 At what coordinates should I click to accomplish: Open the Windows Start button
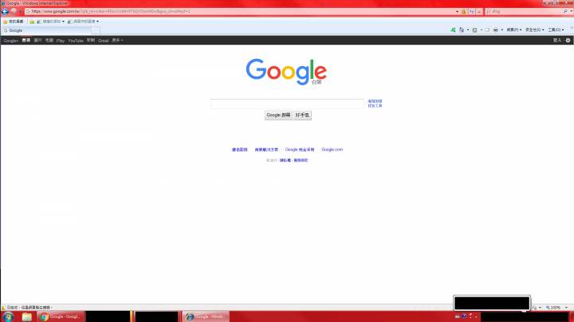click(8, 317)
